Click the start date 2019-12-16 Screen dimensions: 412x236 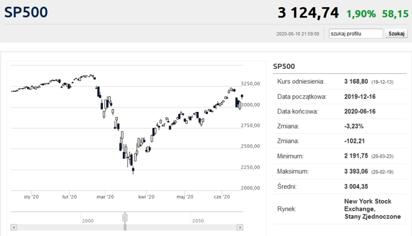[x=360, y=96]
